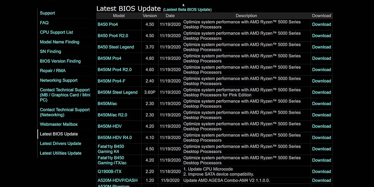The image size is (374, 187).
Task: Select the Update AMD AGESA Combo-AM4 description
Action: [x=227, y=180]
